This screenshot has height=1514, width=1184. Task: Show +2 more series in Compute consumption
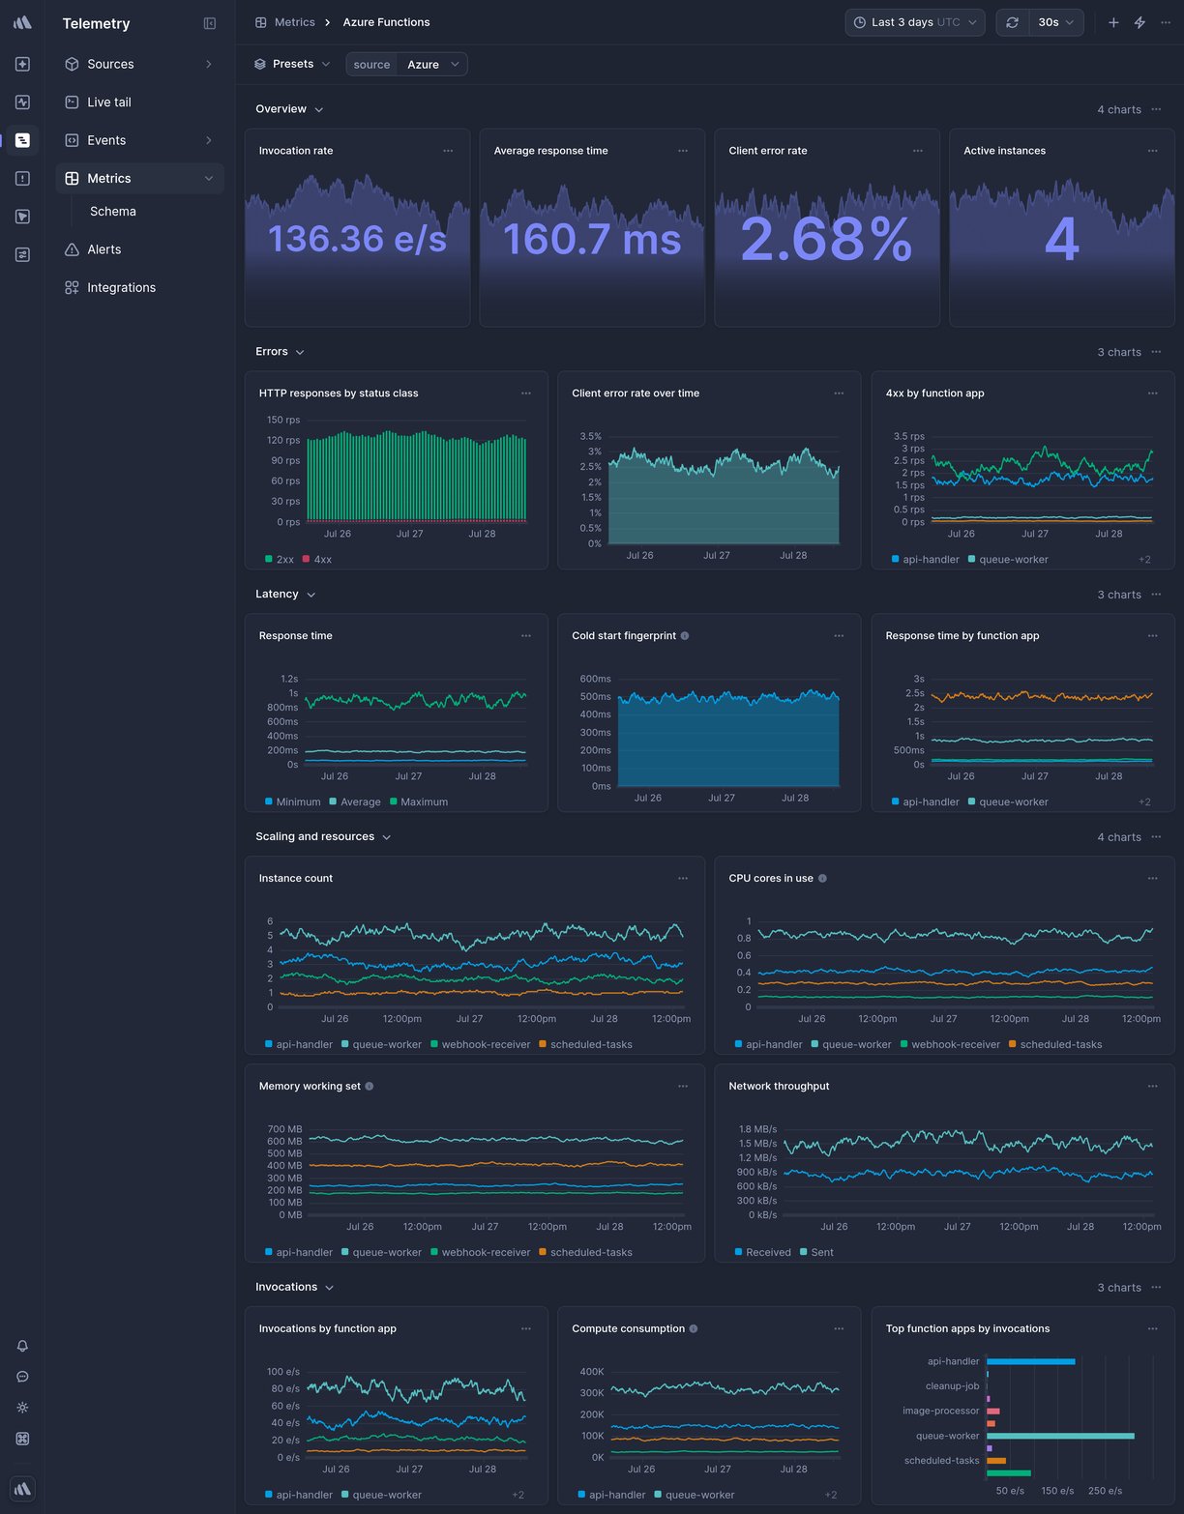(830, 1496)
